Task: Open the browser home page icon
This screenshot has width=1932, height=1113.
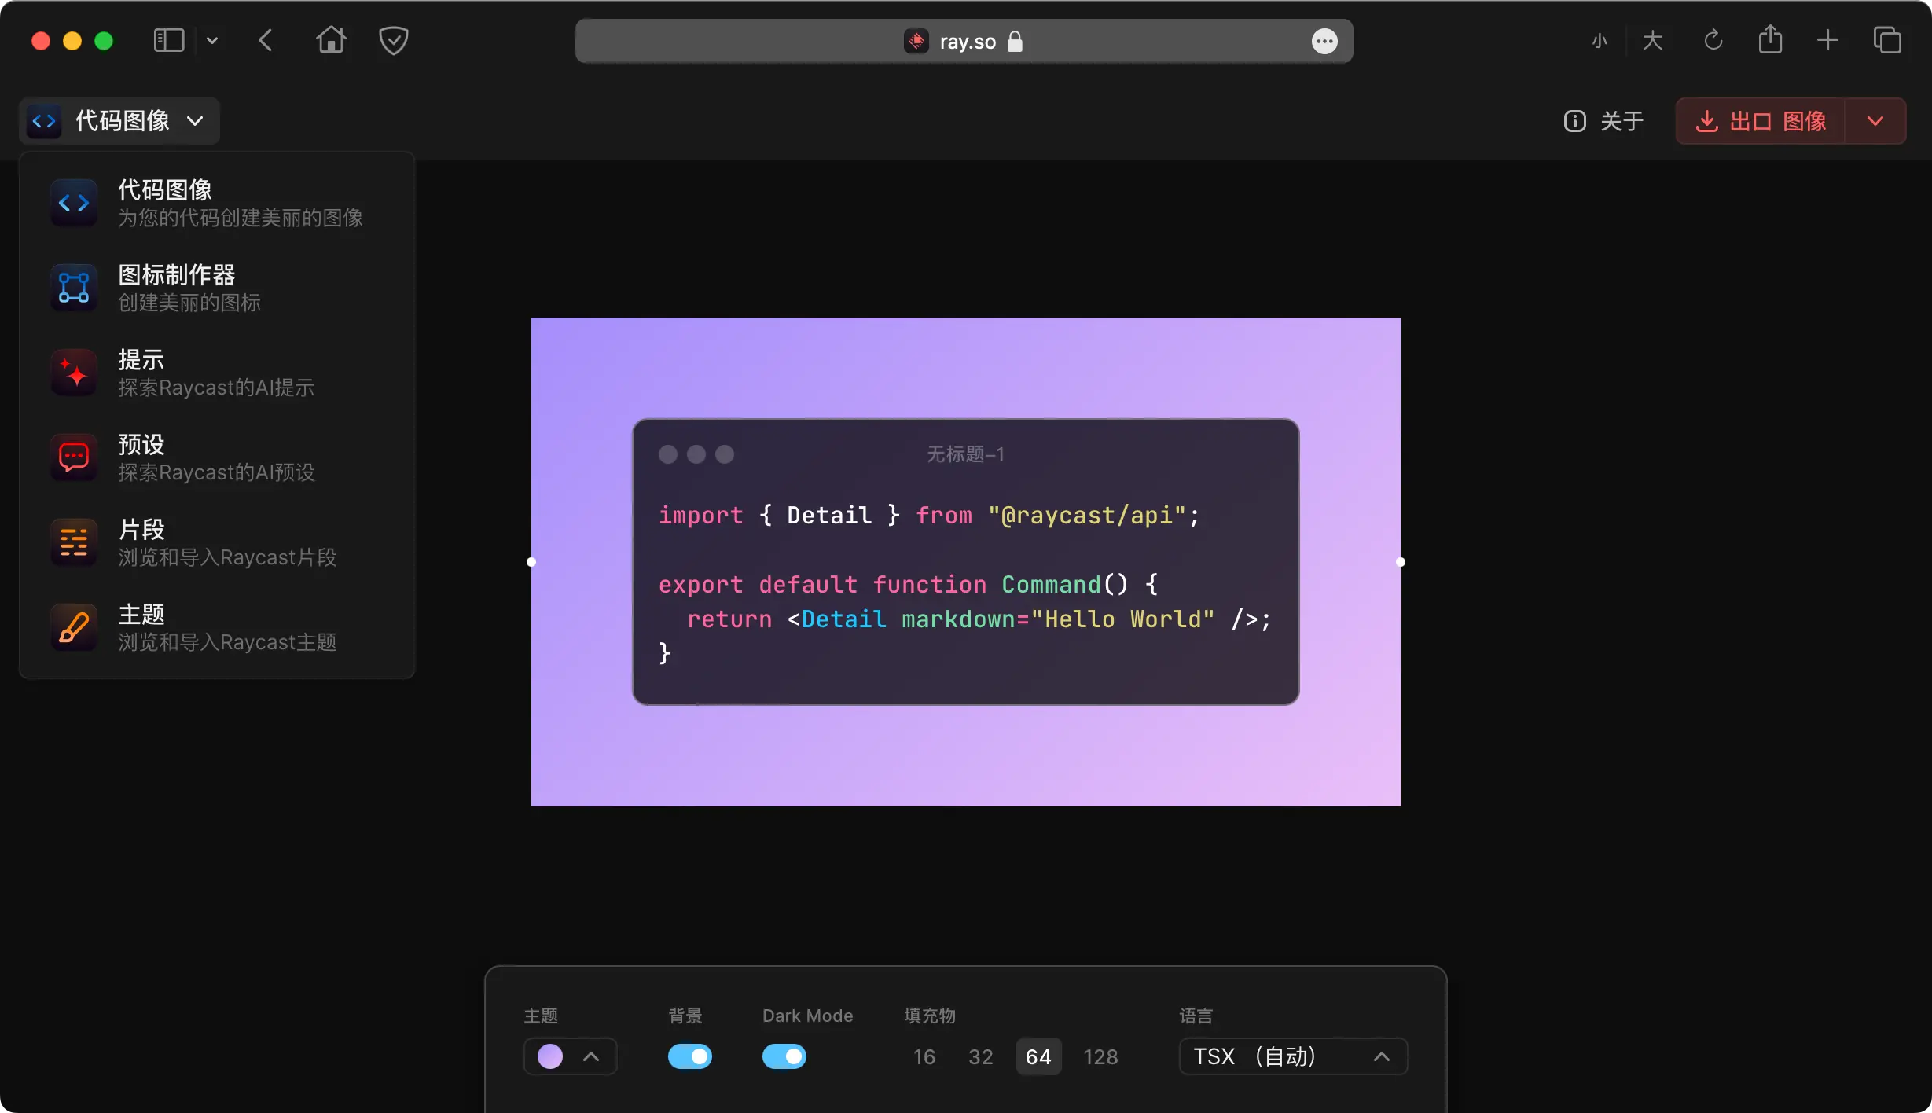Action: (331, 40)
